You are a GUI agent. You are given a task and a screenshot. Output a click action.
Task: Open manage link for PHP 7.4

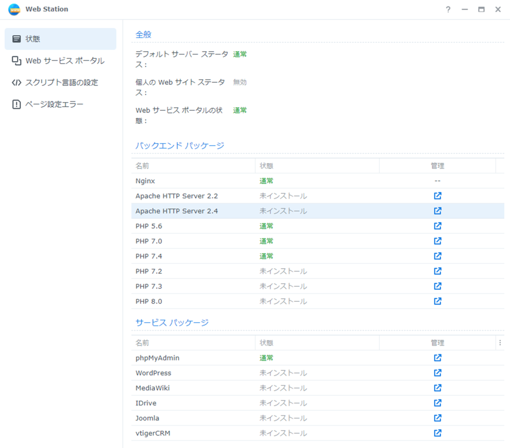(x=437, y=256)
